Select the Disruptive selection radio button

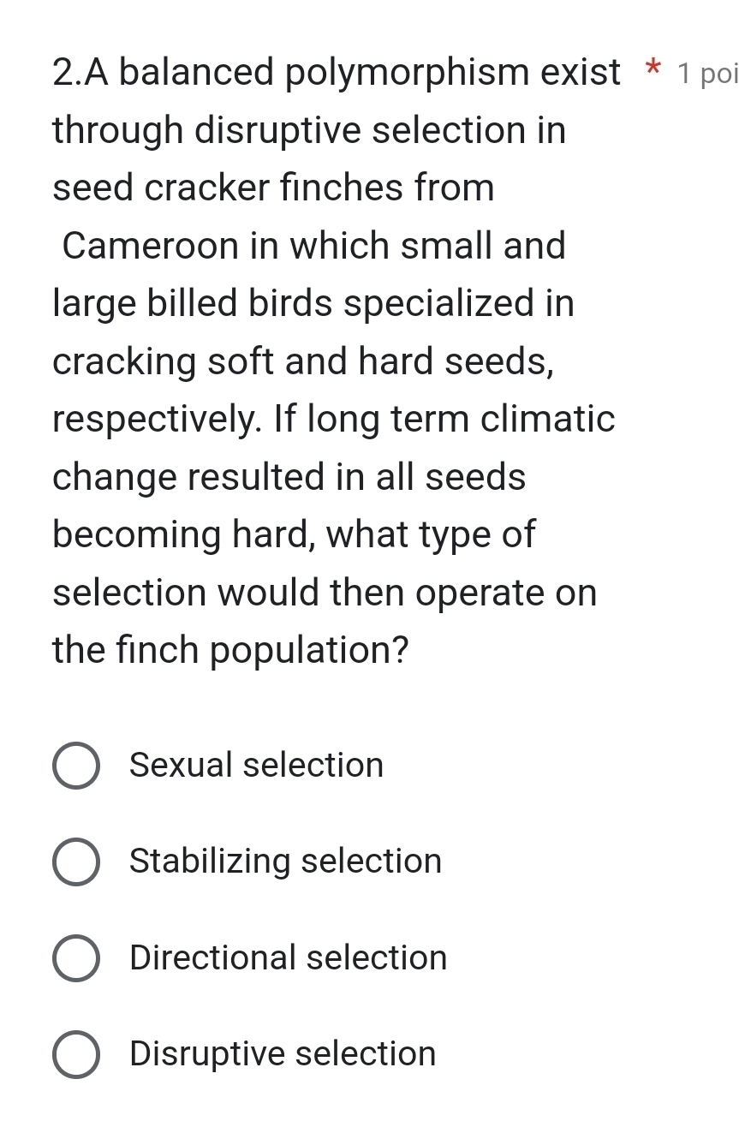tap(75, 1053)
